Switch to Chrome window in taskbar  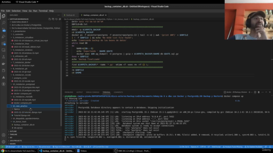19,151
